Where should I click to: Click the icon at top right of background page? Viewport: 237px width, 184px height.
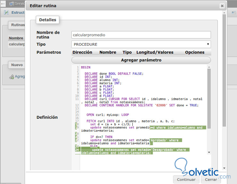coord(234,13)
